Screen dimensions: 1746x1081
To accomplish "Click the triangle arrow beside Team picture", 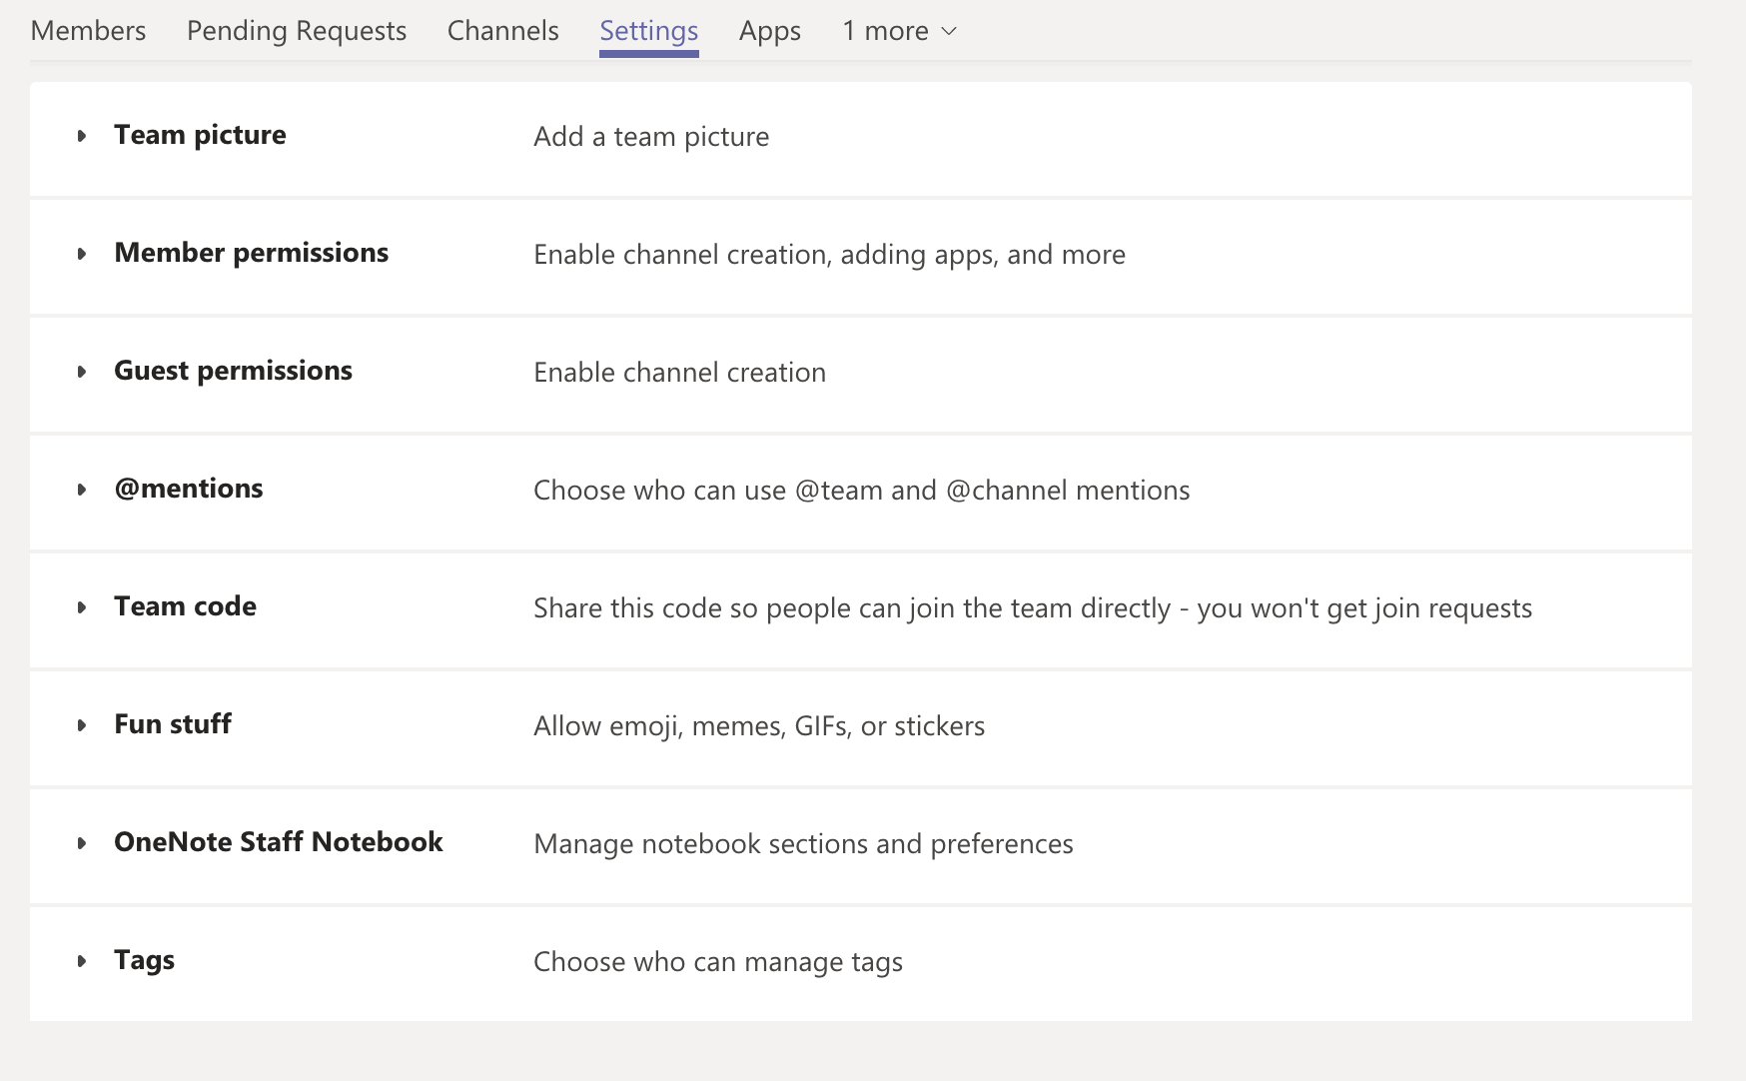I will click(82, 136).
